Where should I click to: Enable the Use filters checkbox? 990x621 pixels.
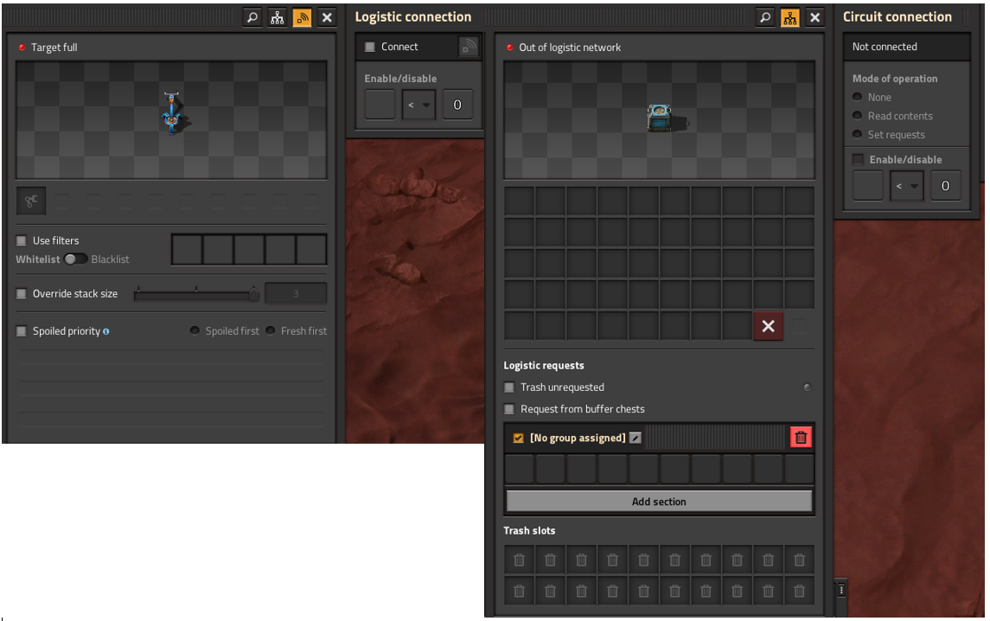pyautogui.click(x=22, y=240)
